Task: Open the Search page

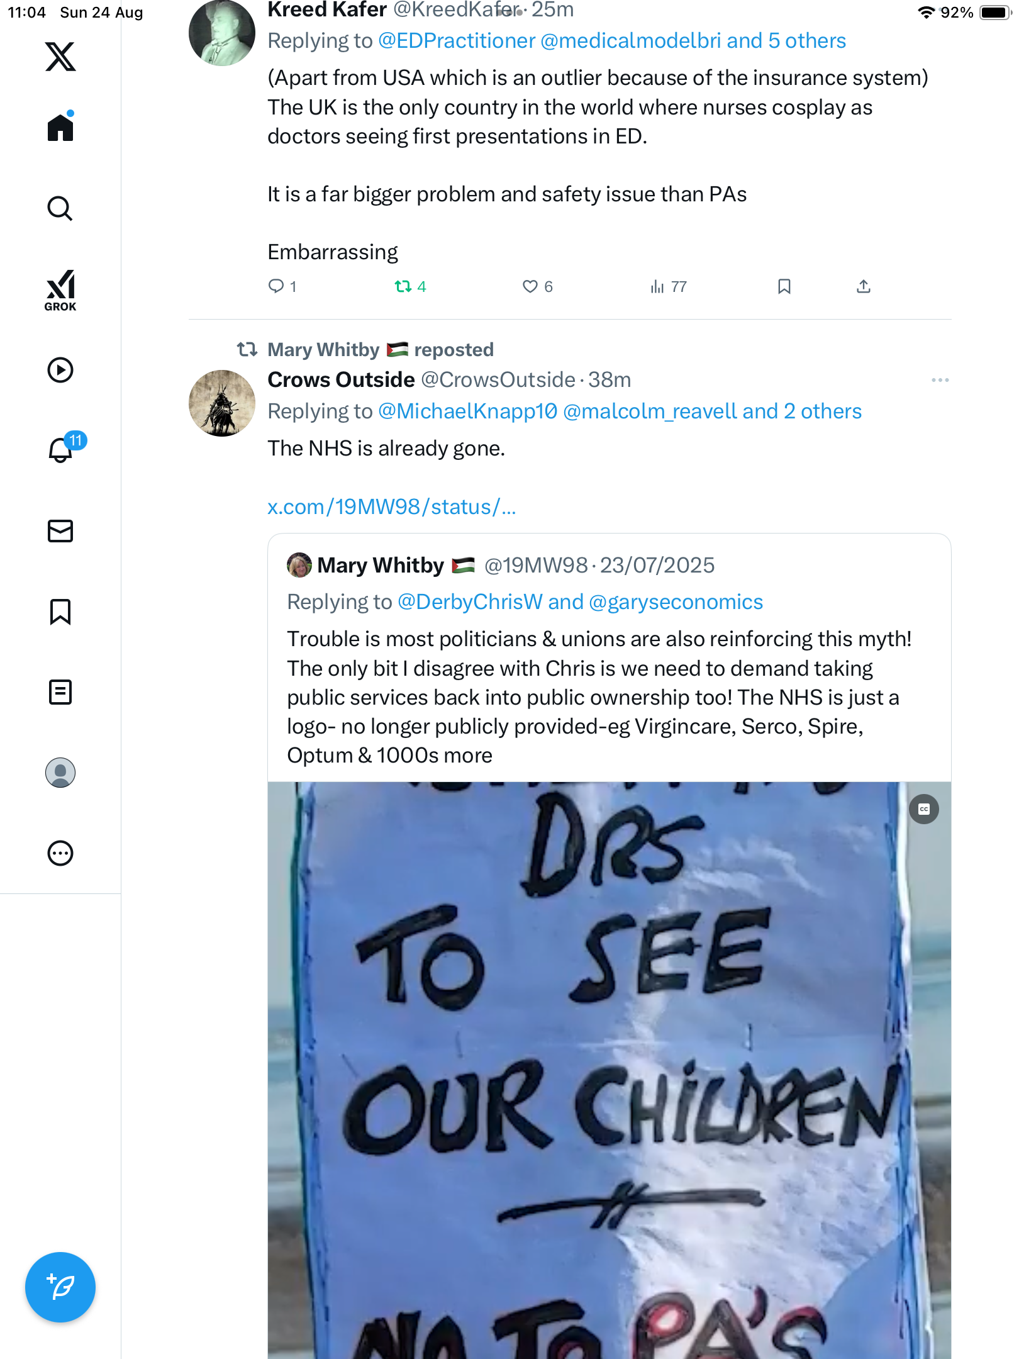Action: 60,208
